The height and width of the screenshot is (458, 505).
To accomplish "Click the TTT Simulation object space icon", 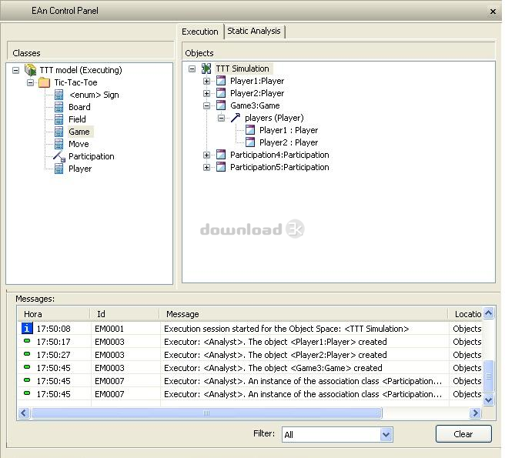I will coord(206,69).
